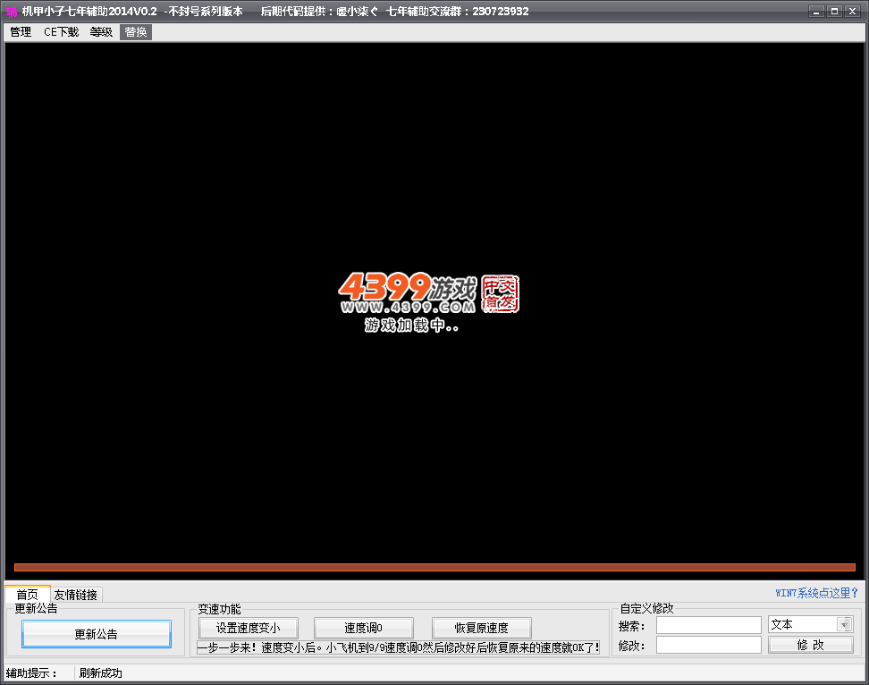
Task: Focus the 修改 input field
Action: tap(709, 645)
